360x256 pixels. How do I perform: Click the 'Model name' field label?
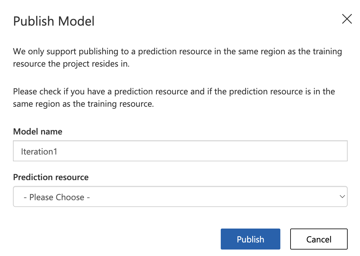click(x=38, y=132)
